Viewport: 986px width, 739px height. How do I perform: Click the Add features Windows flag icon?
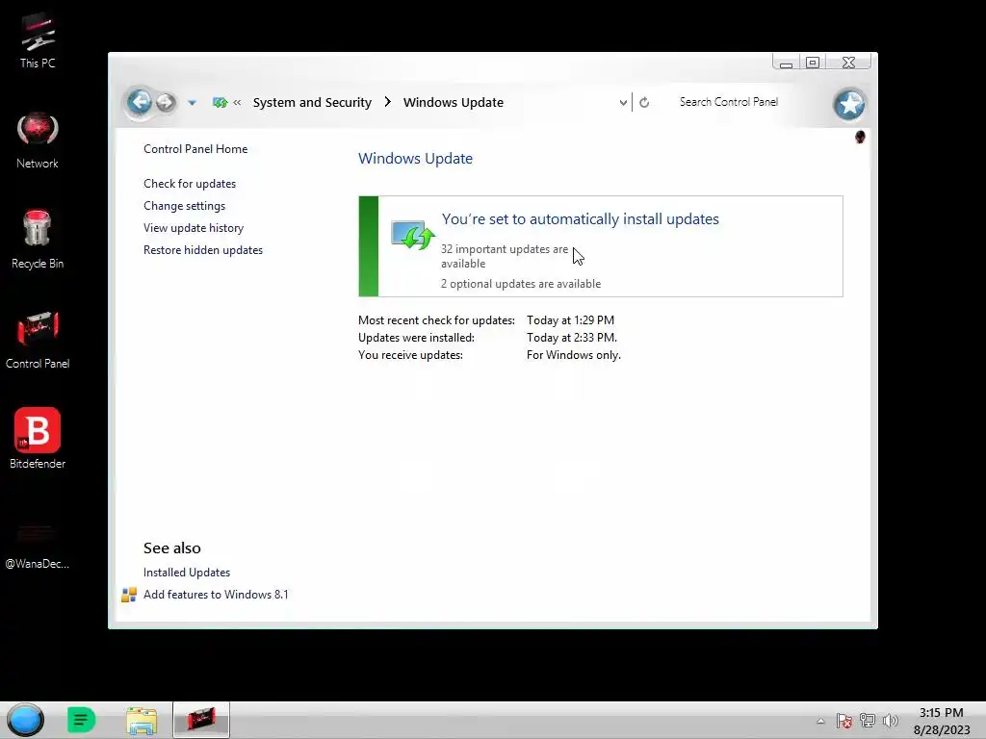[129, 595]
